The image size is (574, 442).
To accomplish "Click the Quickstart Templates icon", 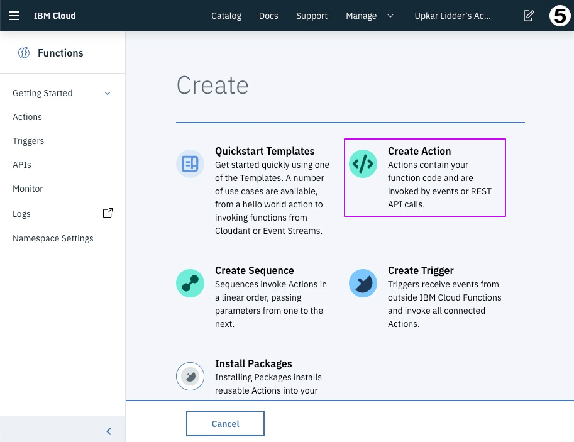I will pos(190,163).
